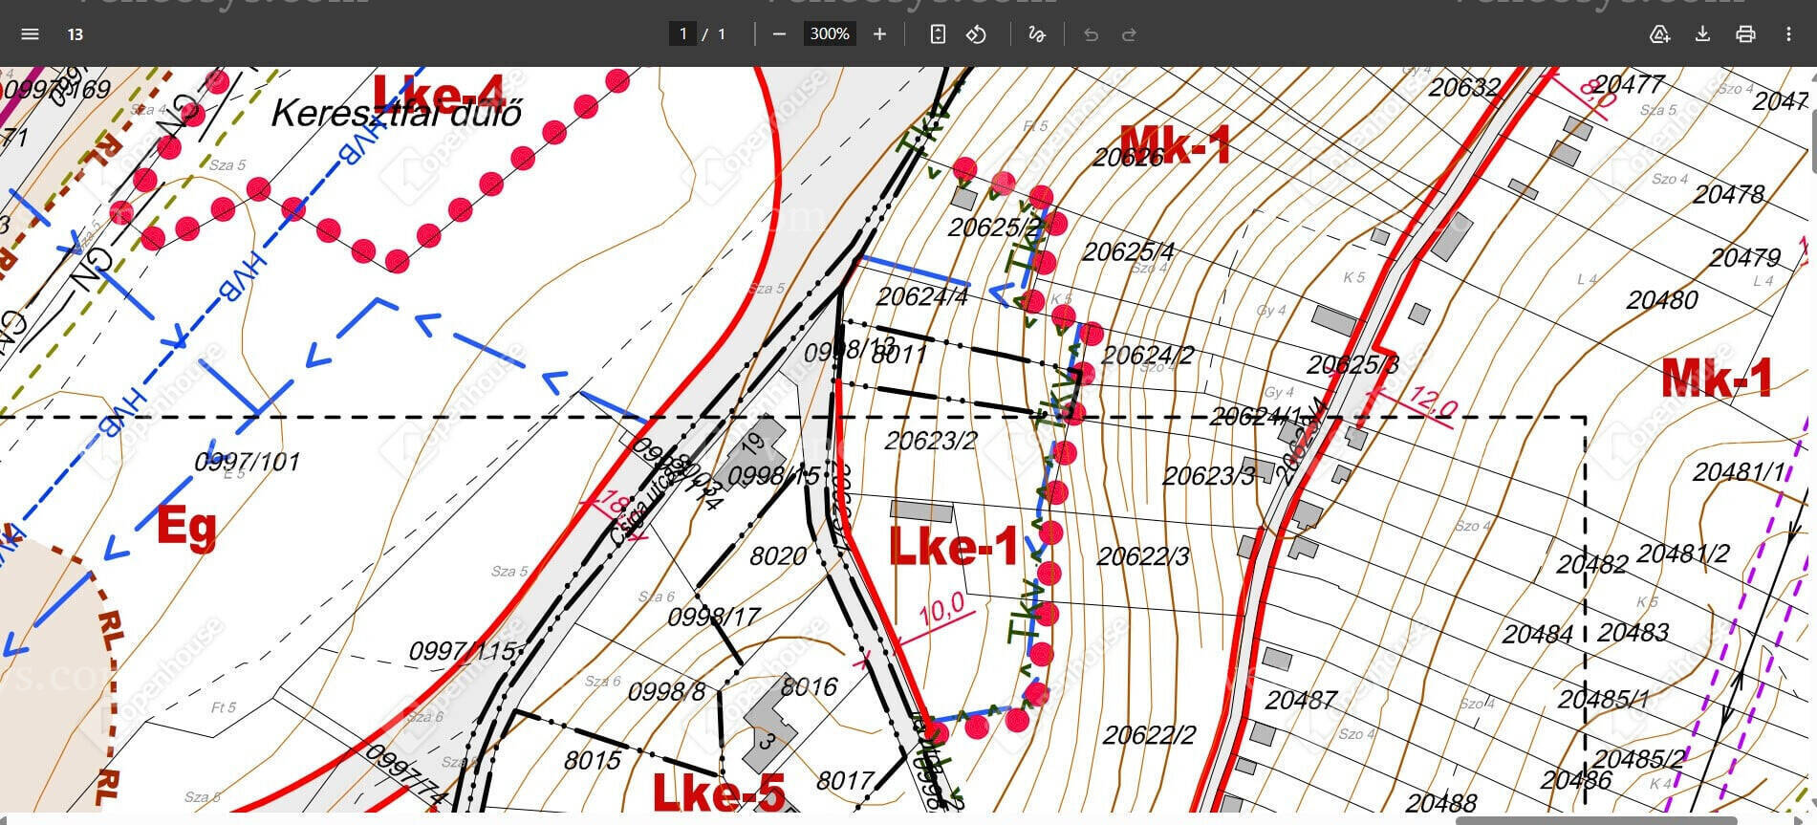Click the undo arrow icon

[1091, 34]
